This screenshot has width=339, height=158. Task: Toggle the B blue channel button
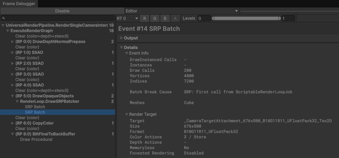click(x=165, y=18)
